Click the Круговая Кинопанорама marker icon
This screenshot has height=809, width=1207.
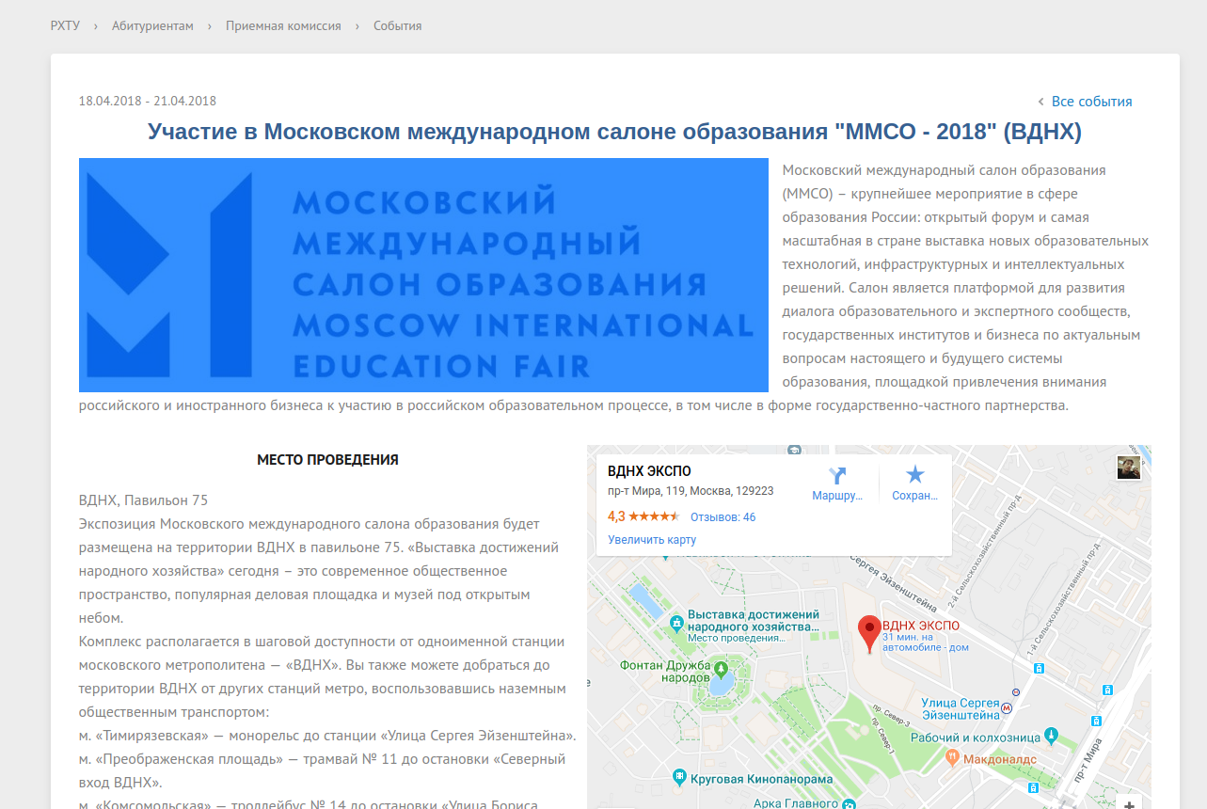pyautogui.click(x=680, y=778)
